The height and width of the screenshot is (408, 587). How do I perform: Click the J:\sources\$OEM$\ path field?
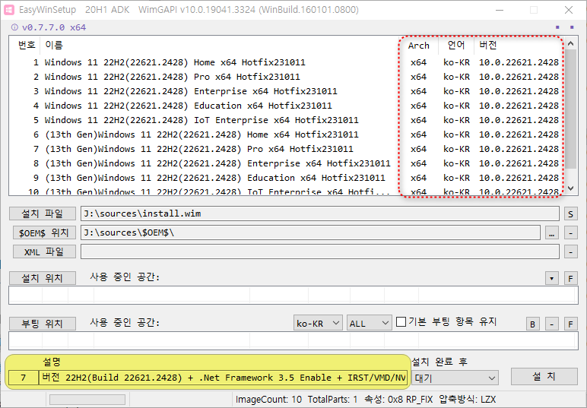(x=310, y=232)
